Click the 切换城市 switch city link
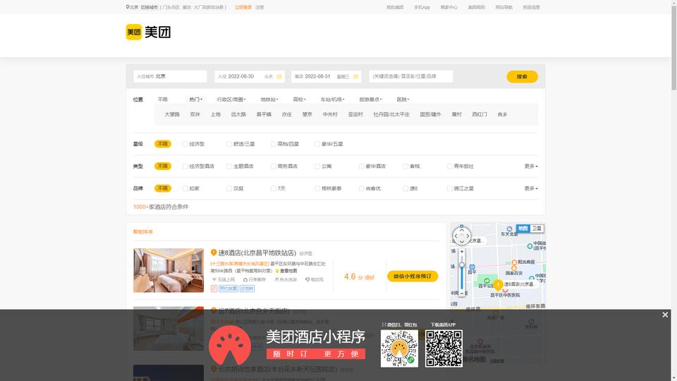Image resolution: width=677 pixels, height=381 pixels. tap(149, 7)
